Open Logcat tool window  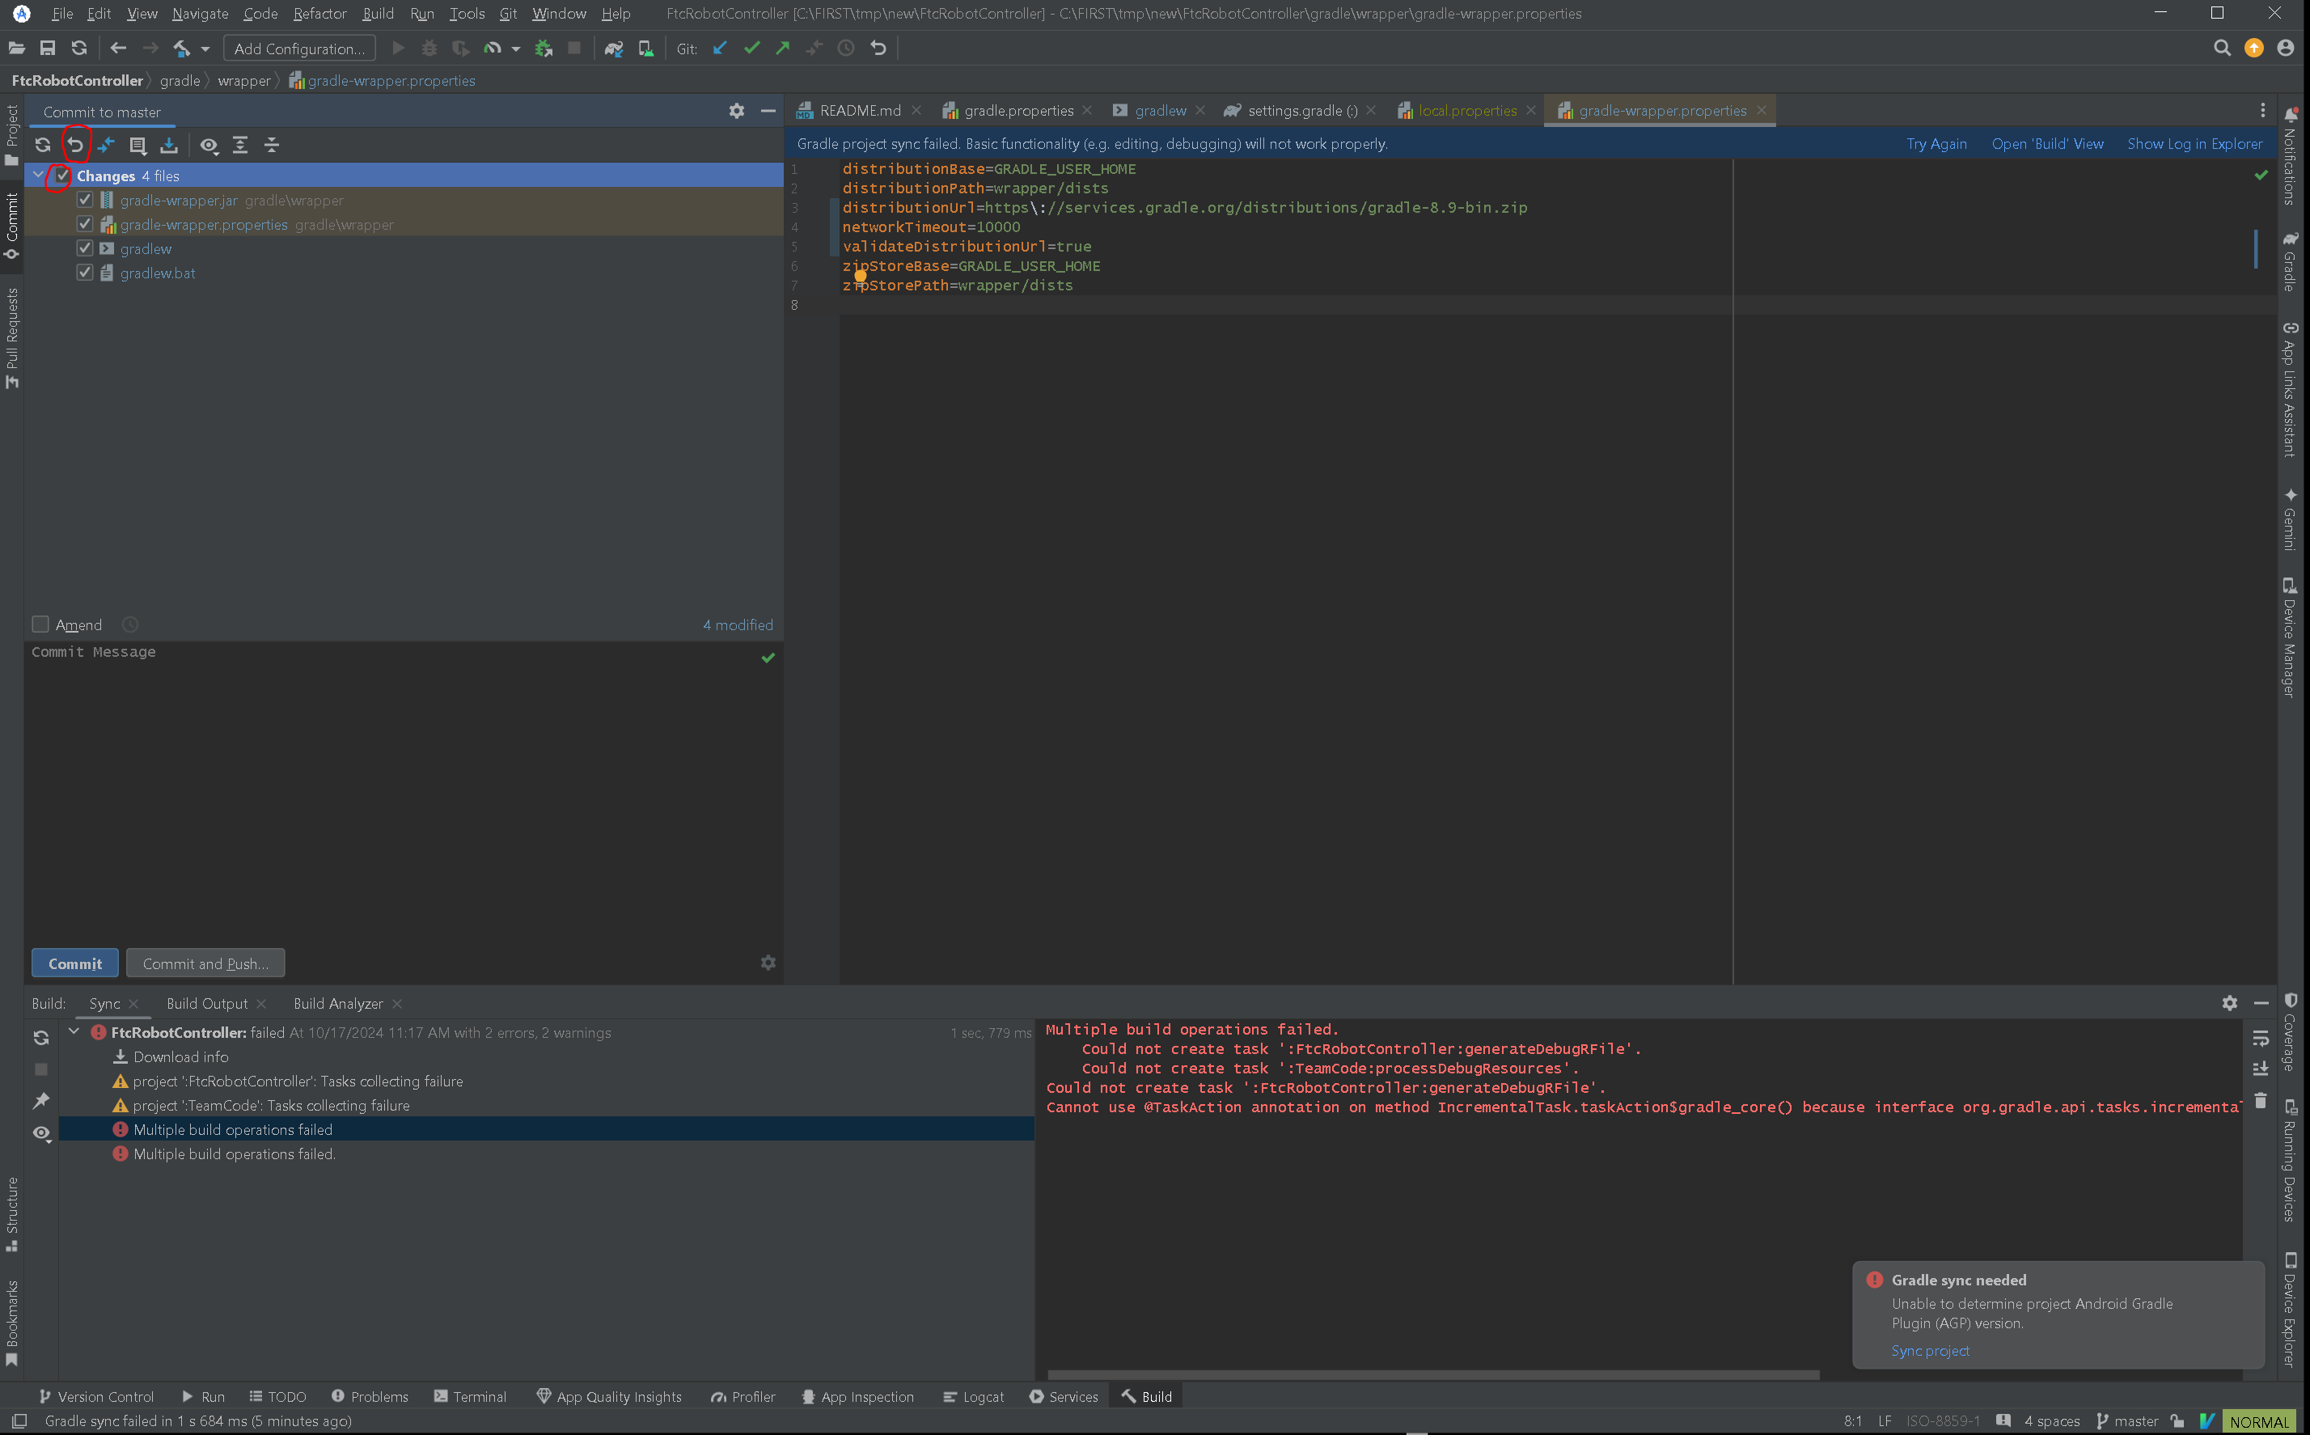click(973, 1396)
